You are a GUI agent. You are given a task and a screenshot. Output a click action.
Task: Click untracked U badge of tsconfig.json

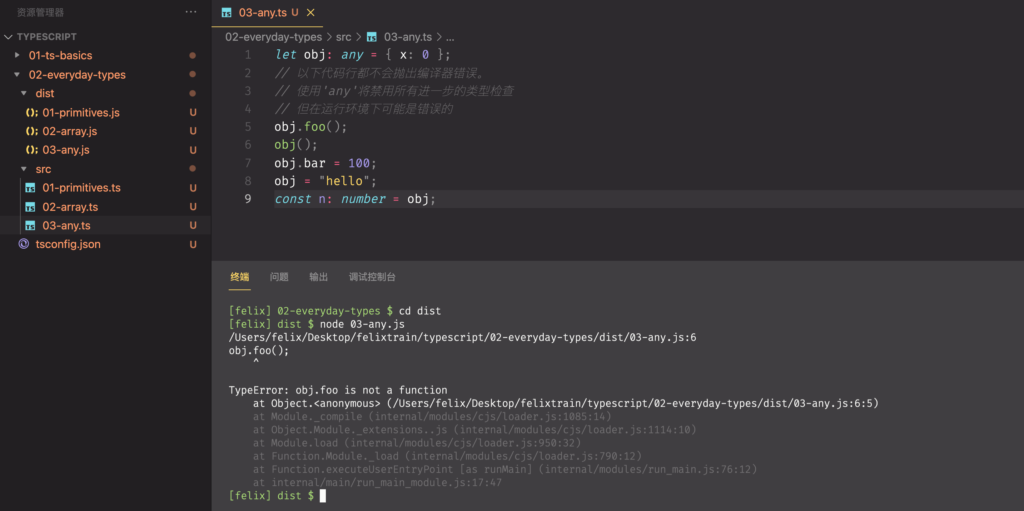193,244
